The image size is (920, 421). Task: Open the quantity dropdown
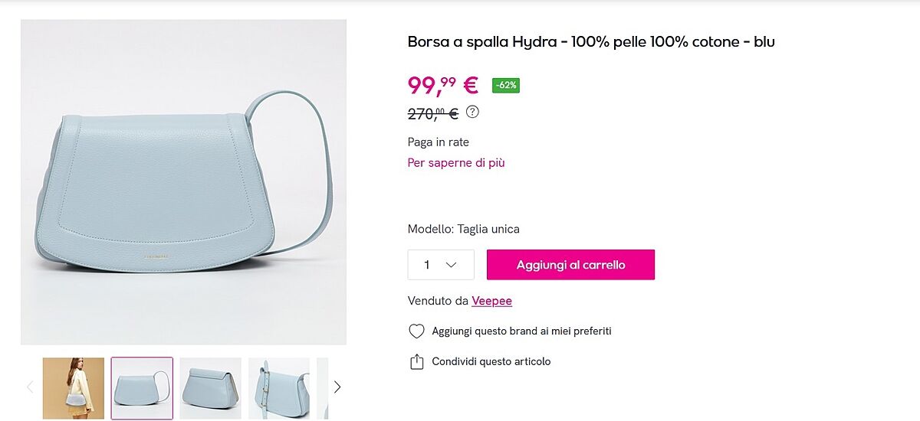[441, 265]
